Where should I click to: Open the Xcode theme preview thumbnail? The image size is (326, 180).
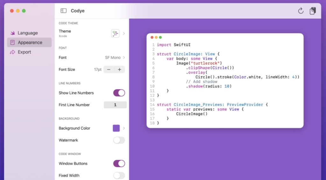(115, 33)
